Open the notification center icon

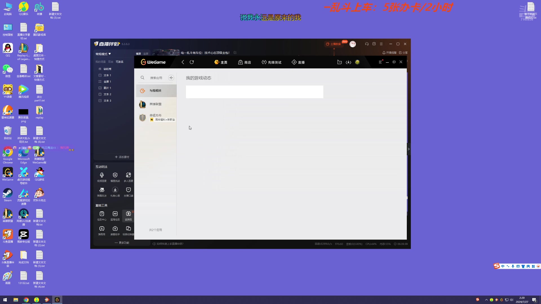click(x=534, y=300)
